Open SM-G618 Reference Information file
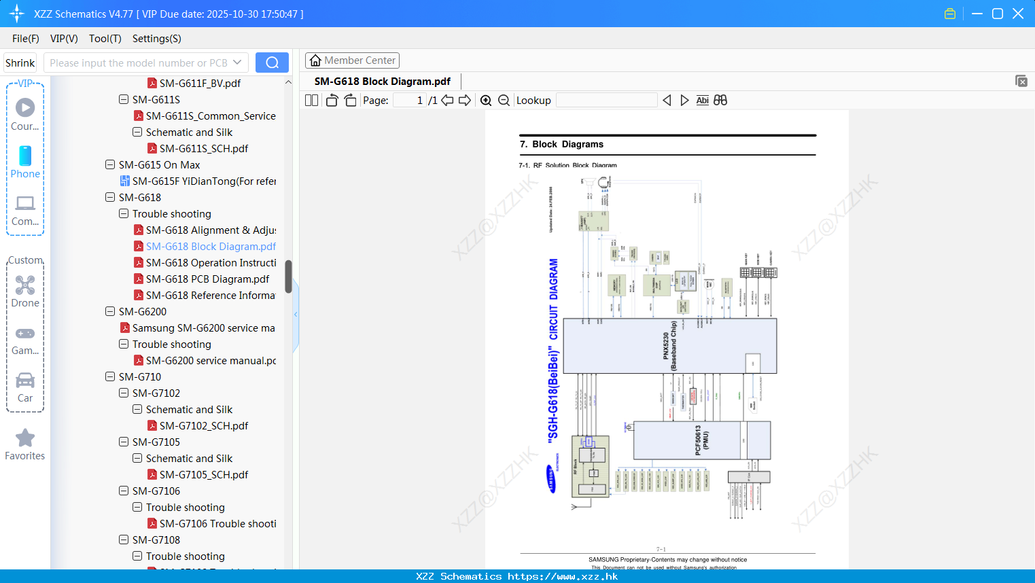 pos(205,295)
